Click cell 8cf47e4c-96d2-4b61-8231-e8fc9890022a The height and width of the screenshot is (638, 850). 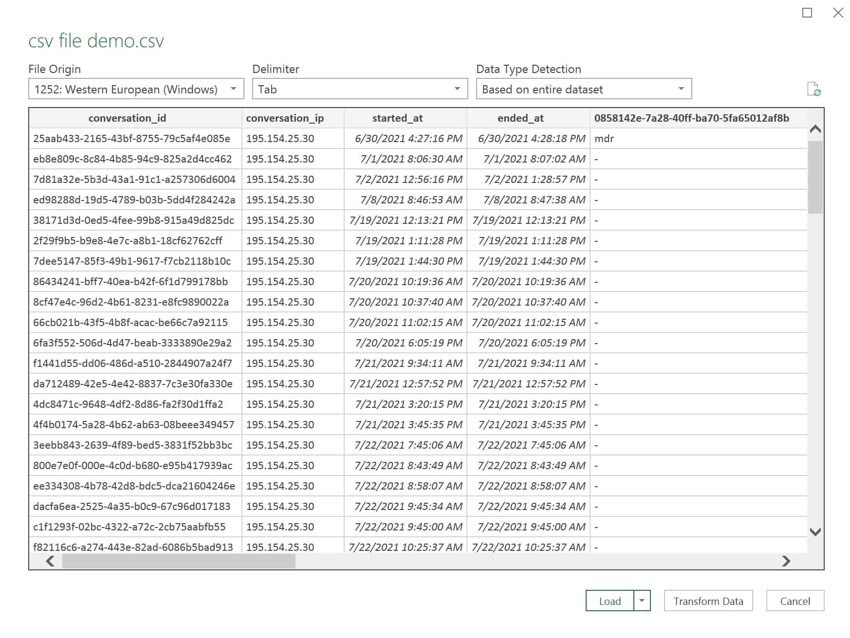coord(135,302)
